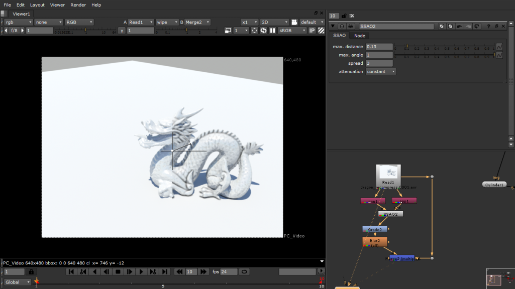Toggle the playback loop mode button
This screenshot has height=289, width=515.
coord(244,271)
